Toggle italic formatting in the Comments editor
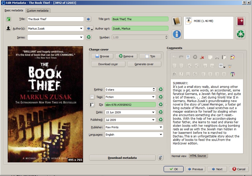The height and width of the screenshot is (176, 252). pos(181,74)
